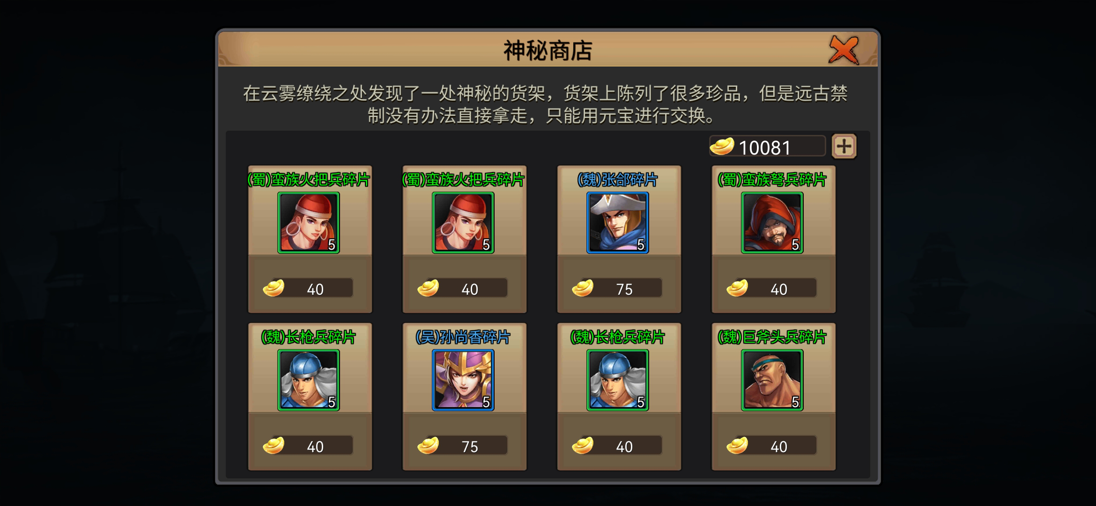Buy 张郃碎片 for 75 元宝

[617, 288]
